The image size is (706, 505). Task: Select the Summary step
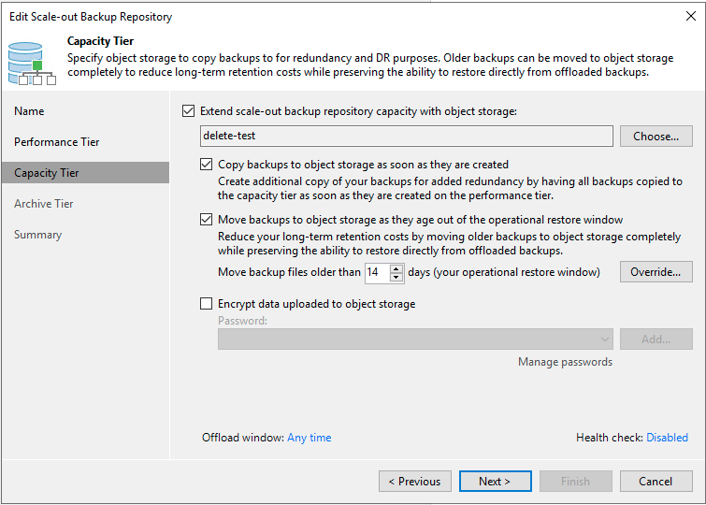37,235
